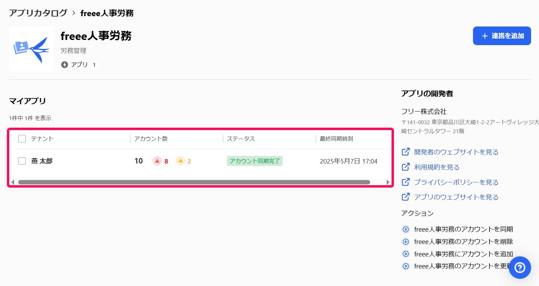
Task: Click the error count 8 in アカウント数
Action: [166, 161]
